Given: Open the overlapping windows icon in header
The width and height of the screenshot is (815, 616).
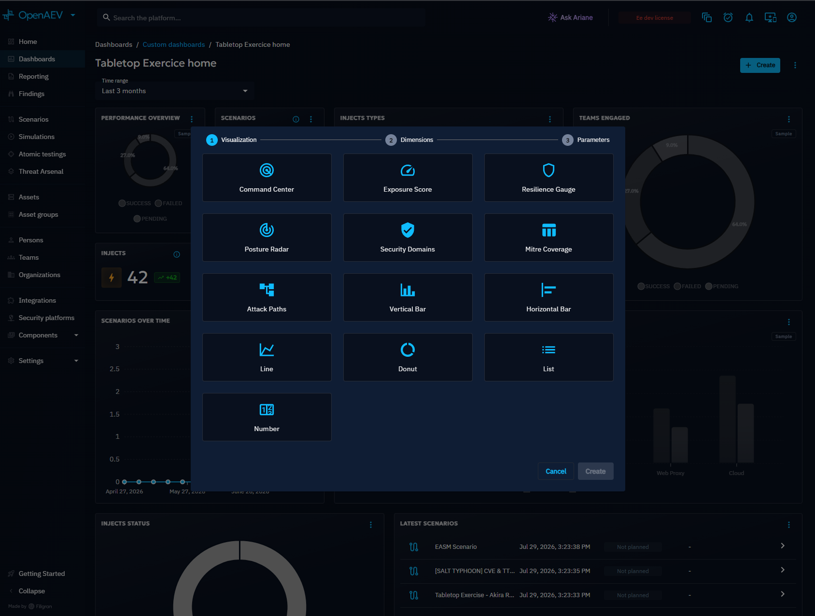Looking at the screenshot, I should [x=707, y=18].
